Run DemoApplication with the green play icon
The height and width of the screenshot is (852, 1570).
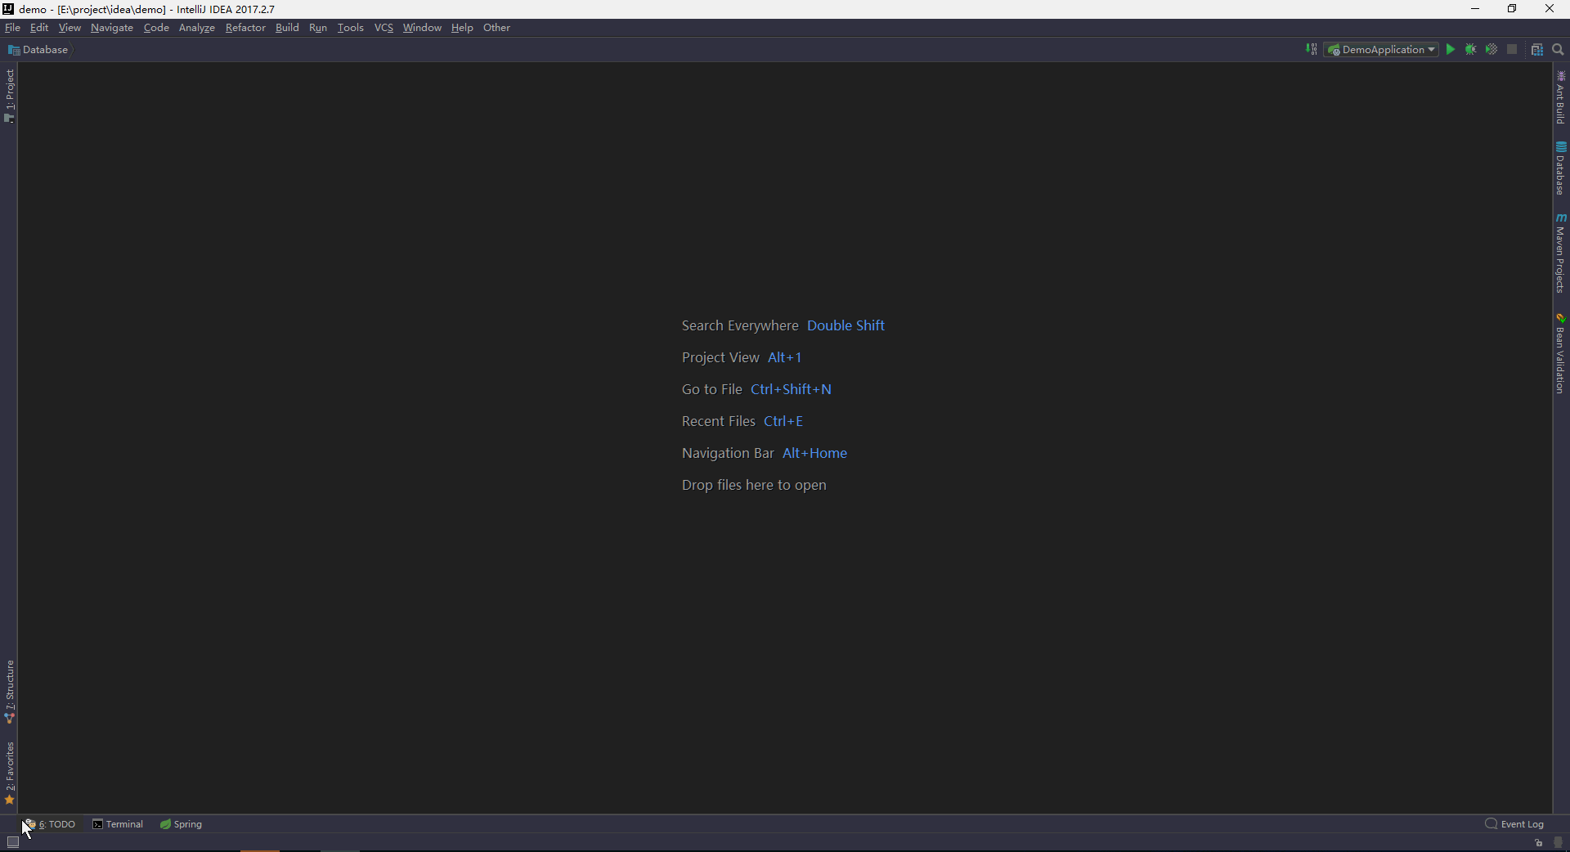1451,50
